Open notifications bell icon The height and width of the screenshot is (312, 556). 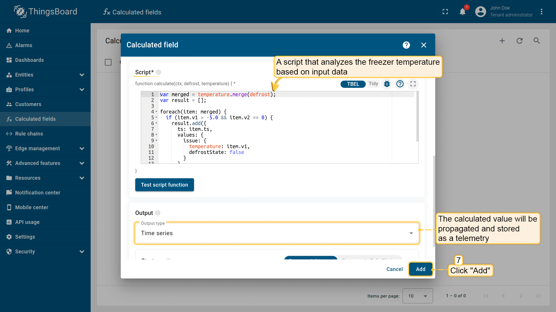point(462,12)
